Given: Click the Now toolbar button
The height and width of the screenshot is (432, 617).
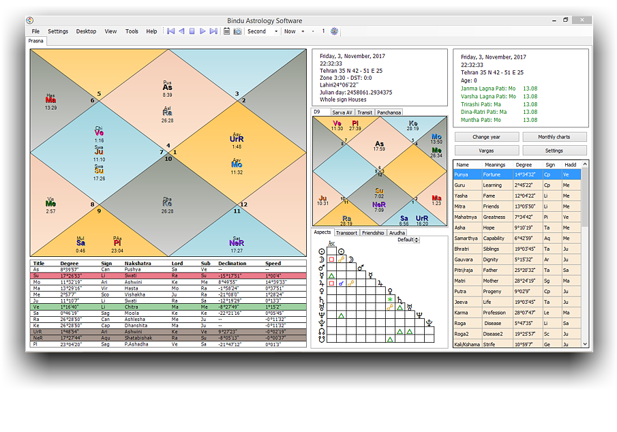Looking at the screenshot, I should click(290, 31).
